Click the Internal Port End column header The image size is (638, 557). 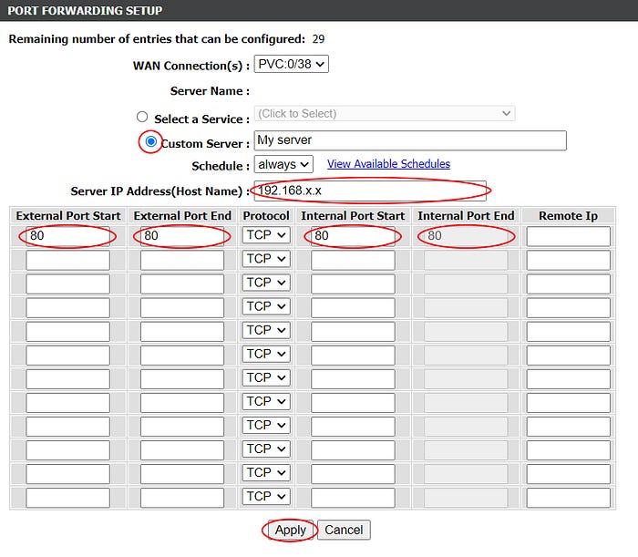tap(466, 216)
